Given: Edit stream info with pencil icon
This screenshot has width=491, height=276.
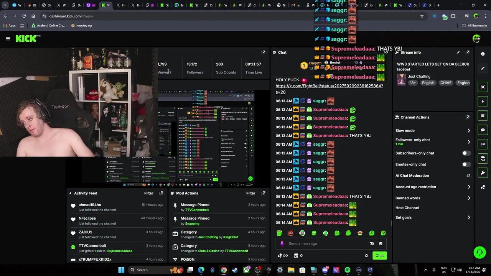Looking at the screenshot, I should click(458, 53).
